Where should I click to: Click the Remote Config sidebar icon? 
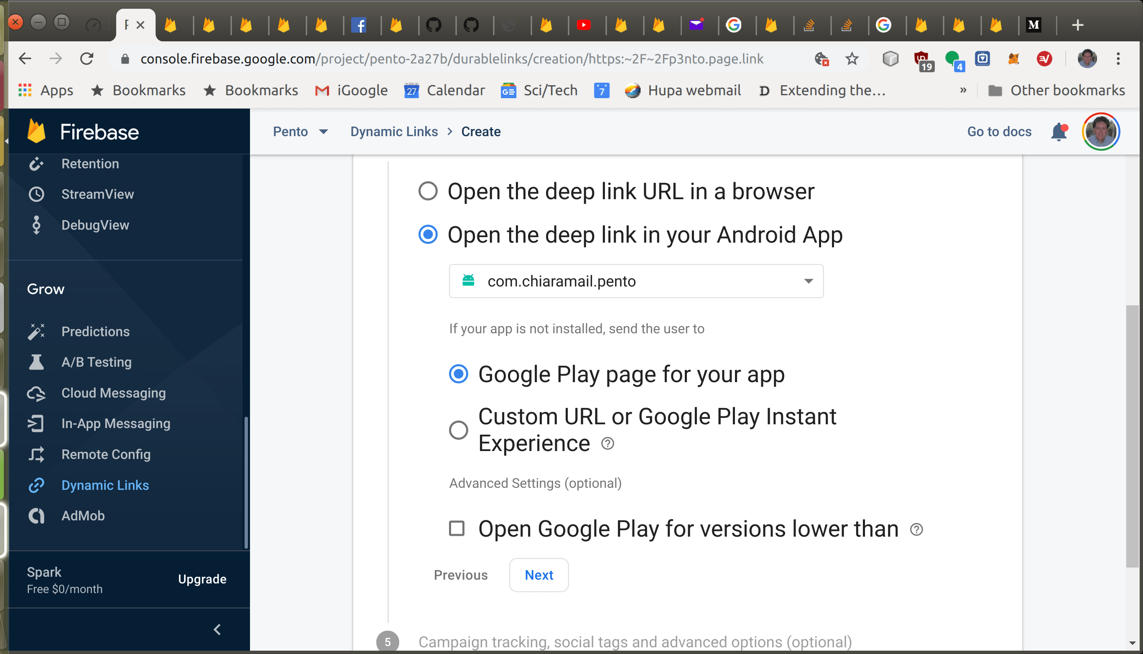click(36, 454)
